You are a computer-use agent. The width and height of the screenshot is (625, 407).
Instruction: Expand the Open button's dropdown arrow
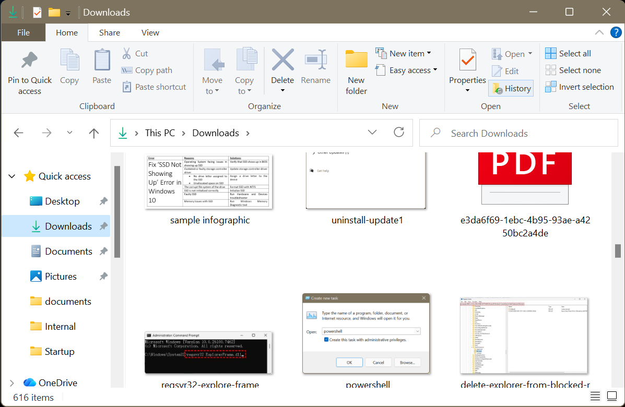(530, 53)
